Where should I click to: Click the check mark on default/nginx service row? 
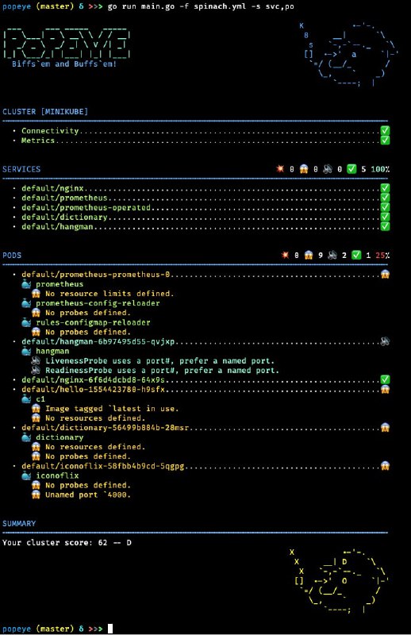385,188
